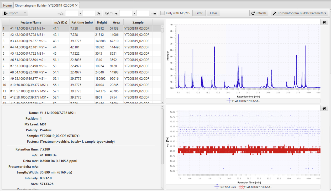331x191 pixels.
Task: Select row #1 41.1000@7.728 MS1+
Action: coord(81,28)
